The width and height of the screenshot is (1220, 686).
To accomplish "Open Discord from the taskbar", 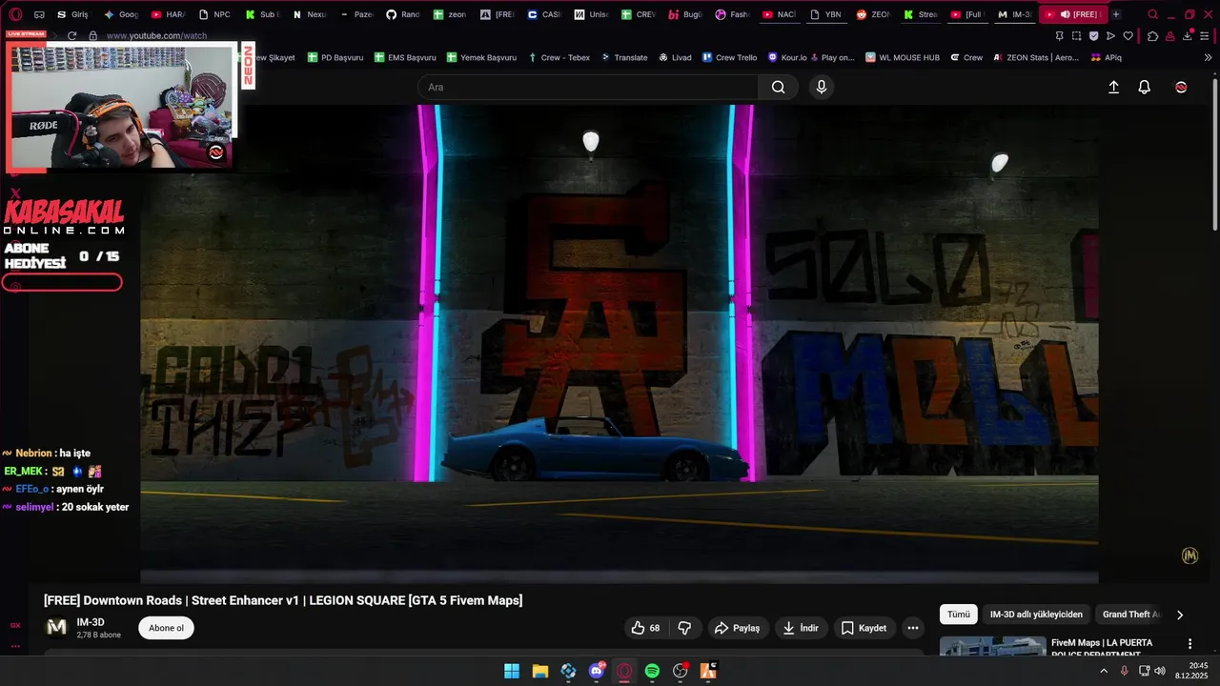I will [x=597, y=671].
